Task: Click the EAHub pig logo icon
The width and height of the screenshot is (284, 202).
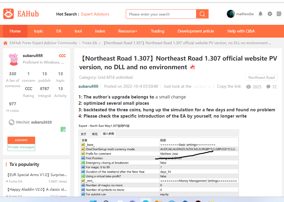Action: coord(8,14)
